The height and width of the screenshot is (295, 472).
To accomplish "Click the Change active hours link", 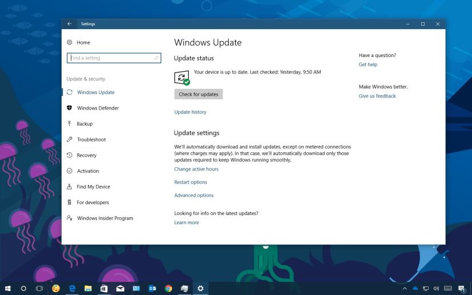I will click(x=196, y=169).
